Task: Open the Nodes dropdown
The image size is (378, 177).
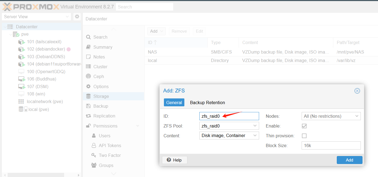Action: coord(357,116)
